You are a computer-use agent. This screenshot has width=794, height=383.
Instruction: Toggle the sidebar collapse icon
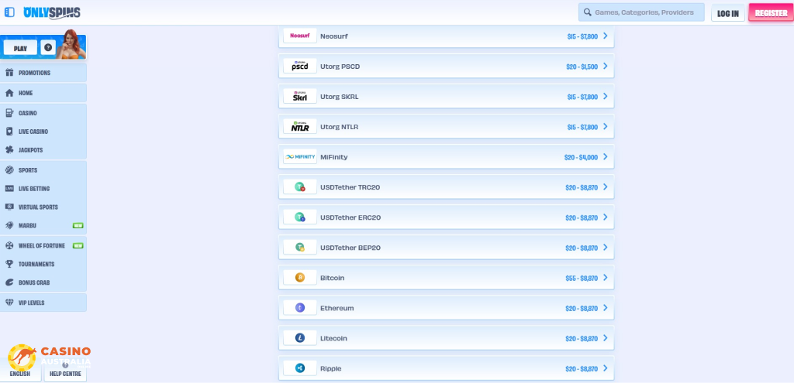click(9, 12)
